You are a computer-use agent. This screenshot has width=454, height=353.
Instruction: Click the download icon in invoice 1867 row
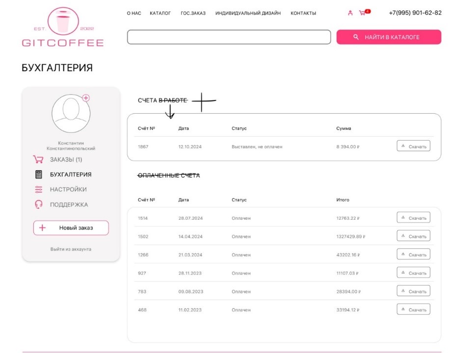coord(403,146)
